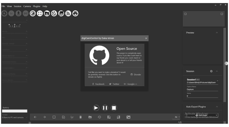Stop playback with Stop button
This screenshot has height=127, width=229.
click(x=114, y=108)
